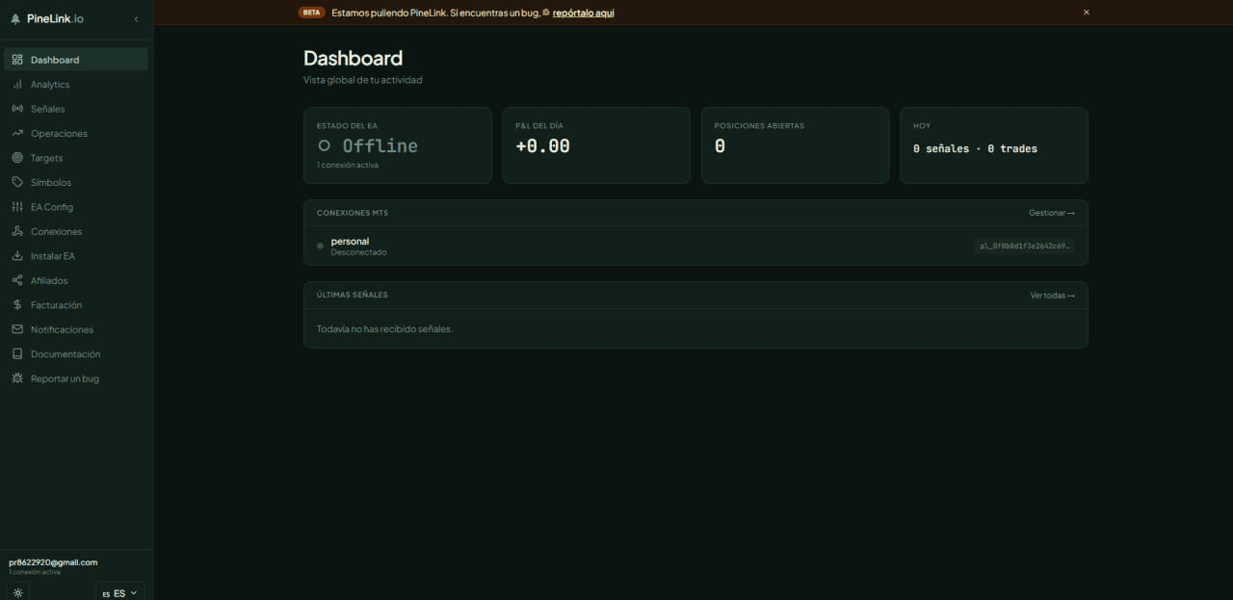This screenshot has height=600, width=1233.
Task: Click the Offline status circle indicator
Action: click(325, 145)
